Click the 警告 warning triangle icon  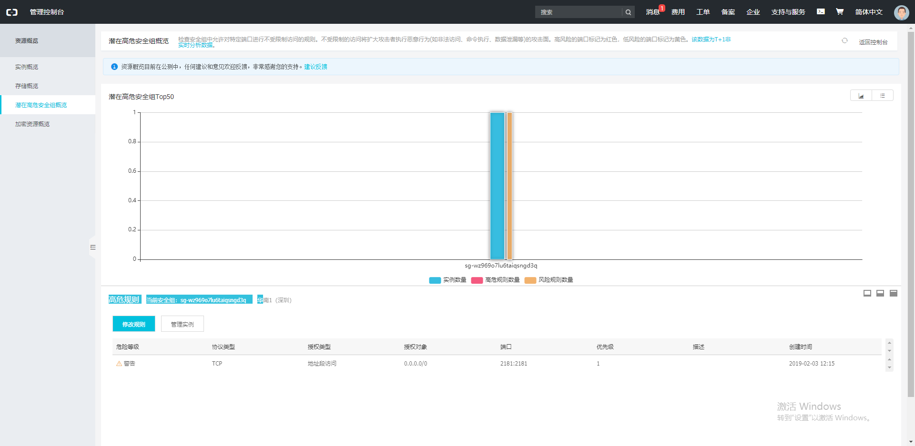coord(119,364)
